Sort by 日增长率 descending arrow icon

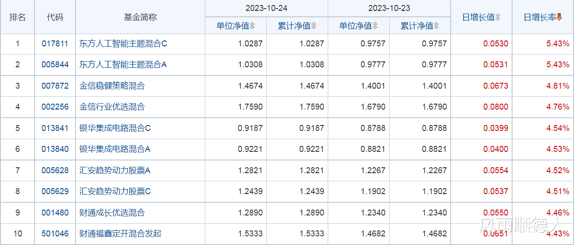[559, 17]
